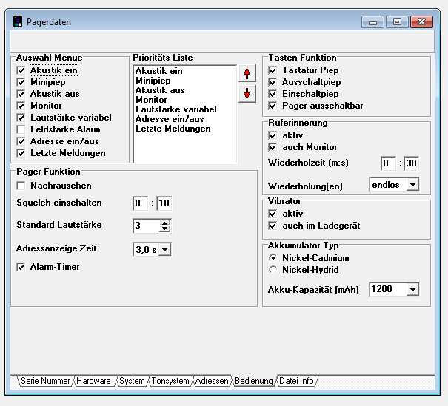Select Nickel-Hydrid accumulator type

[x=273, y=270]
